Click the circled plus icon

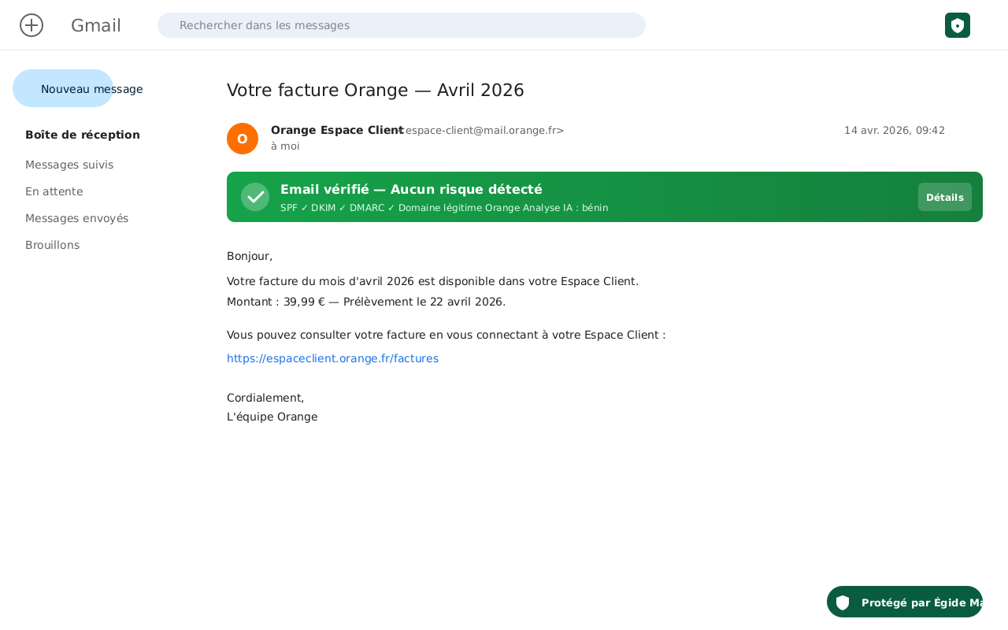click(x=31, y=25)
